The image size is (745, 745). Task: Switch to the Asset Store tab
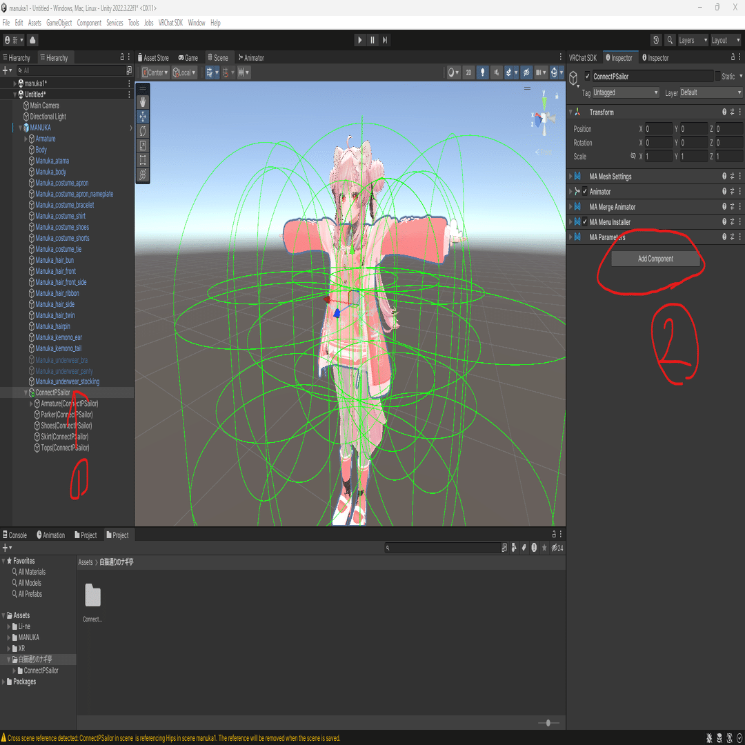[153, 57]
